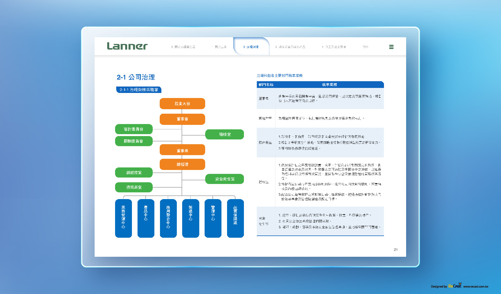Select the green 審計委員會 box
Screen dimensions: 501x294
(134, 129)
